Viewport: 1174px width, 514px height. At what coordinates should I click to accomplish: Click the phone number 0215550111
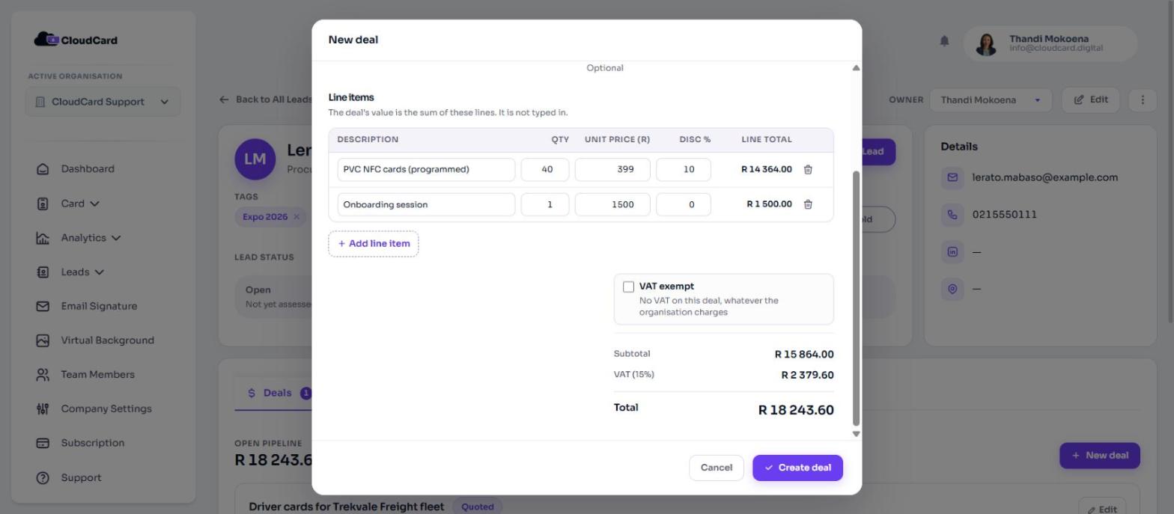1005,215
